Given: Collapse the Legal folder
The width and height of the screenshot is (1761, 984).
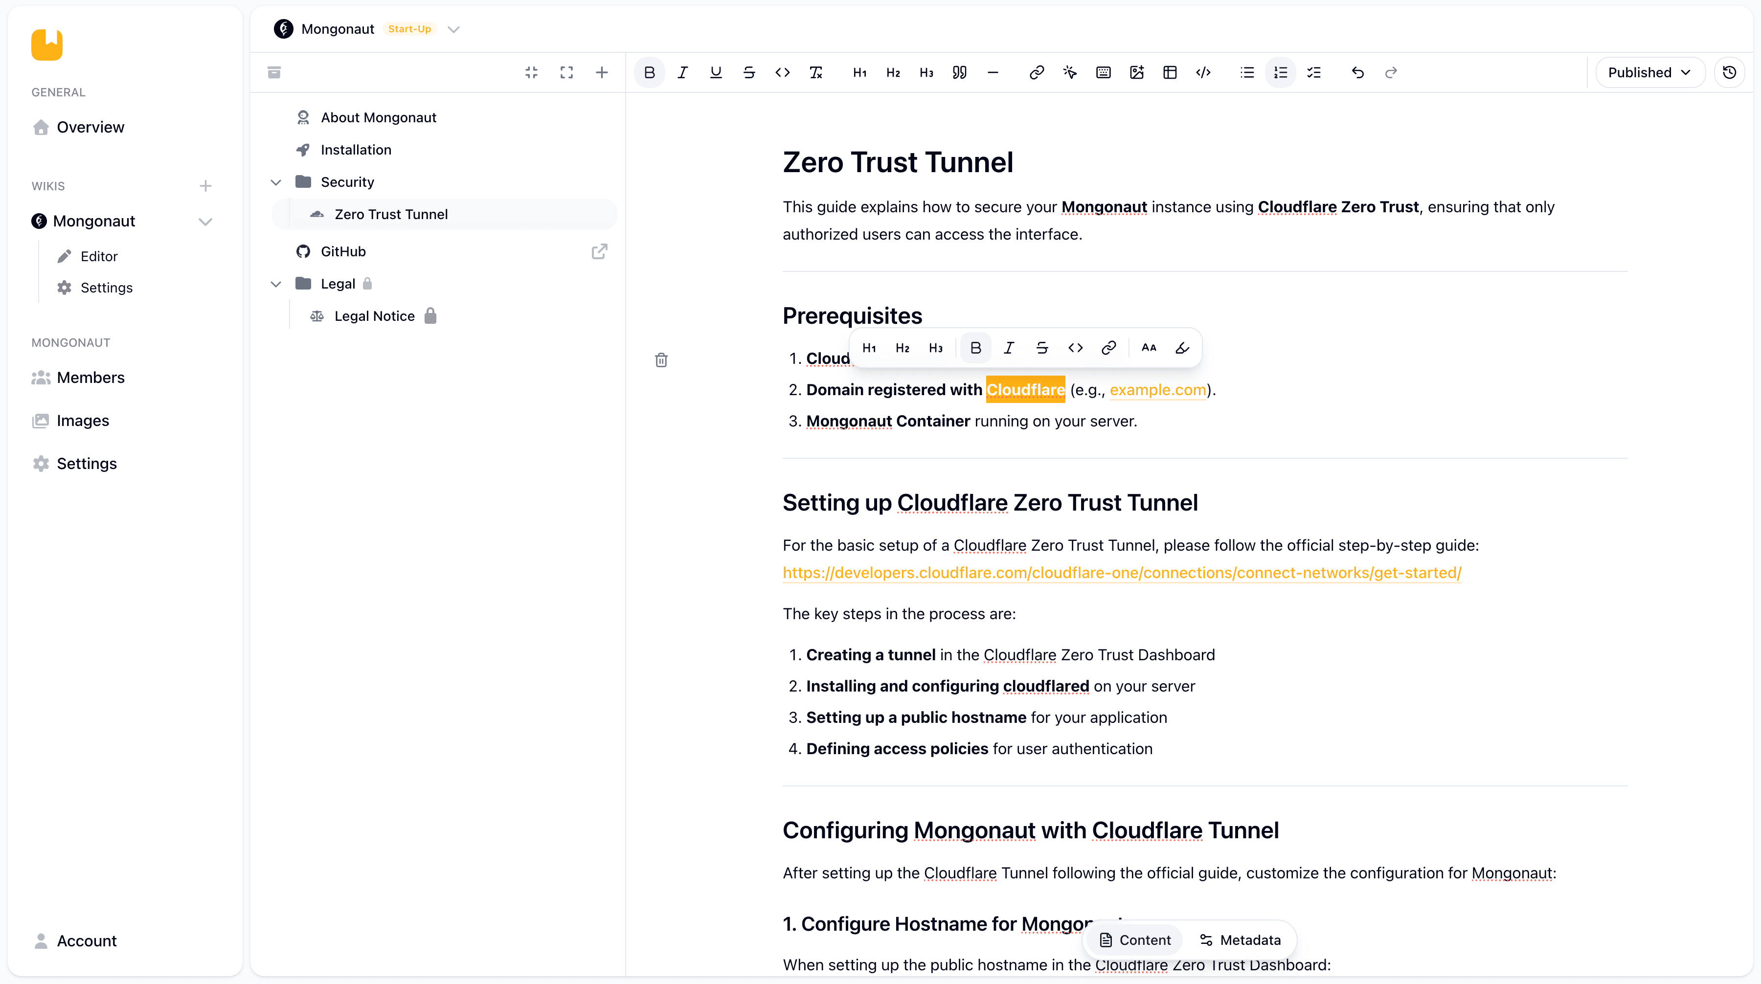Looking at the screenshot, I should coord(276,284).
